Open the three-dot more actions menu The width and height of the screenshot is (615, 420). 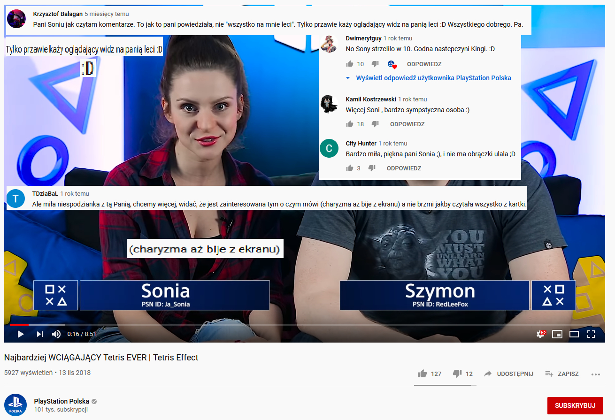click(x=596, y=374)
